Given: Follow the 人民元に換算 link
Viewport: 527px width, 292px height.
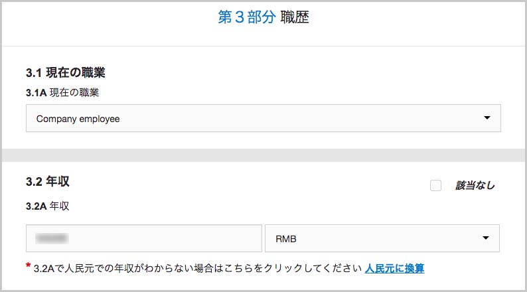Looking at the screenshot, I should coord(394,269).
